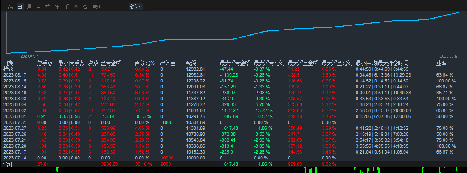Open the 年 yearly tab
The height and width of the screenshot is (173, 467).
coord(57,7)
